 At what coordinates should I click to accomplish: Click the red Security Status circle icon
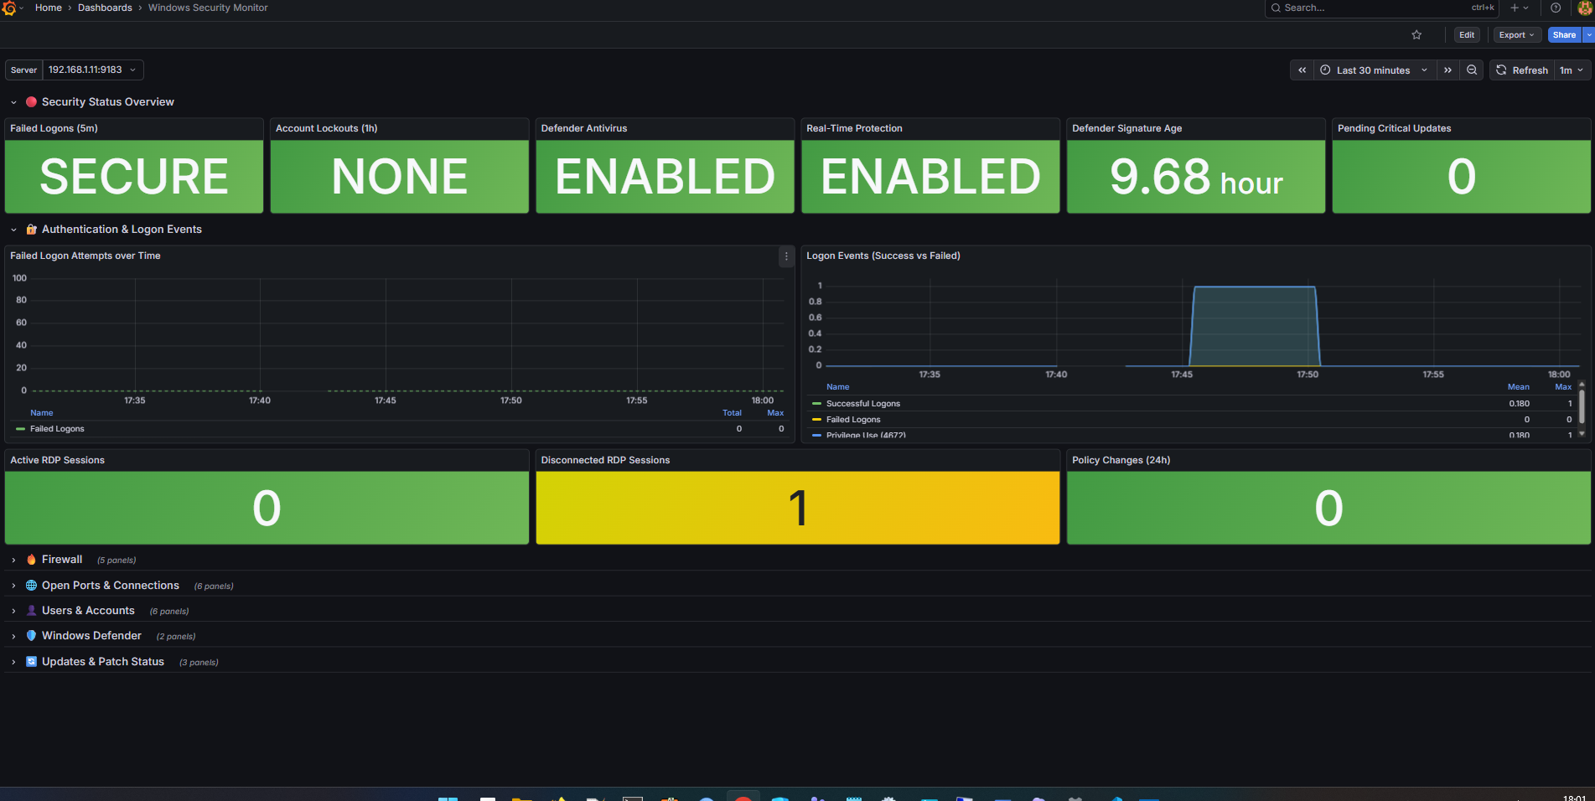point(31,102)
